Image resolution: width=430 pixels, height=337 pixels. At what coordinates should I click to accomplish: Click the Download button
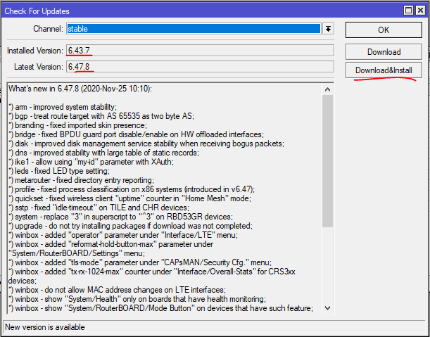coord(384,52)
